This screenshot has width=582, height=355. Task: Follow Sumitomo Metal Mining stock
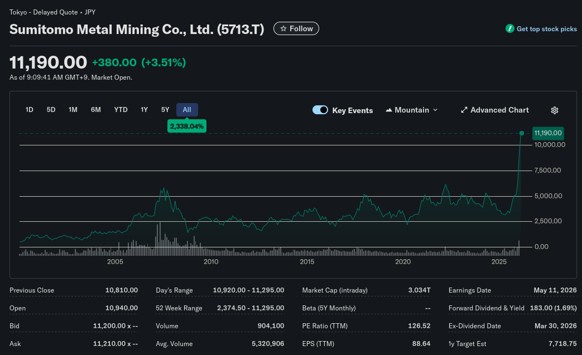296,28
